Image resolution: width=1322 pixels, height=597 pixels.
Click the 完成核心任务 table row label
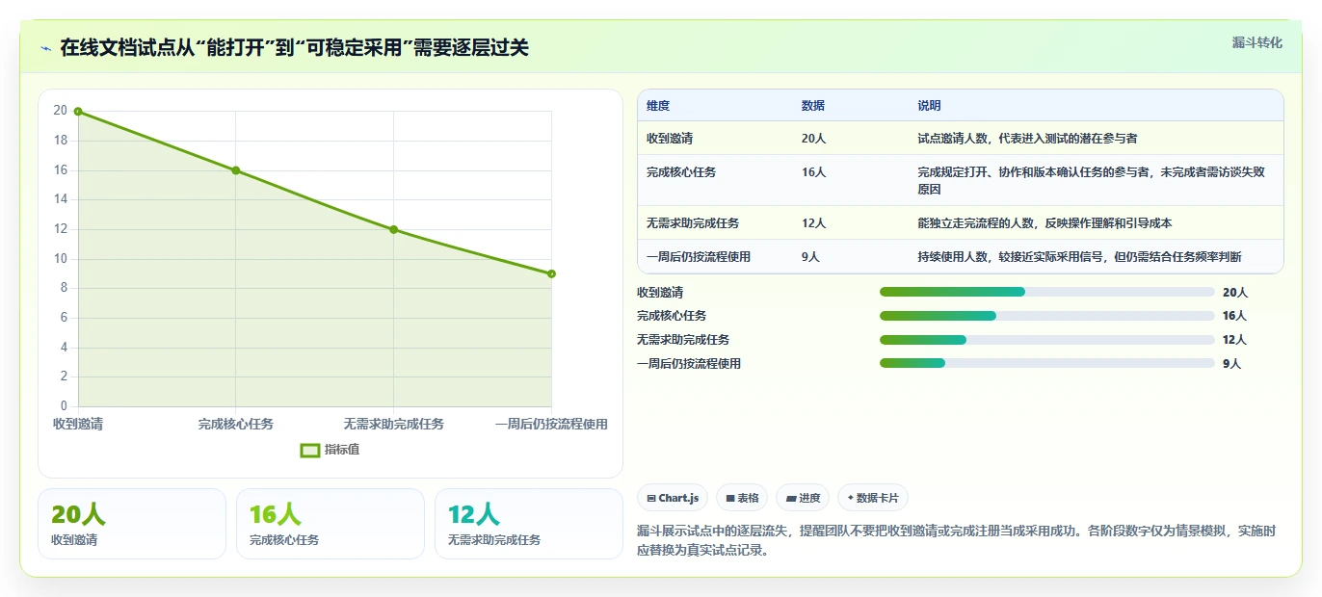[x=681, y=172]
